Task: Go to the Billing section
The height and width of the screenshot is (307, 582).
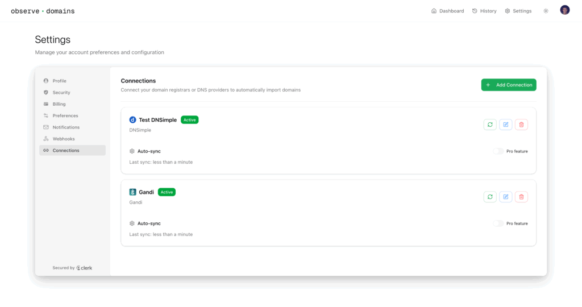Action: (59, 104)
